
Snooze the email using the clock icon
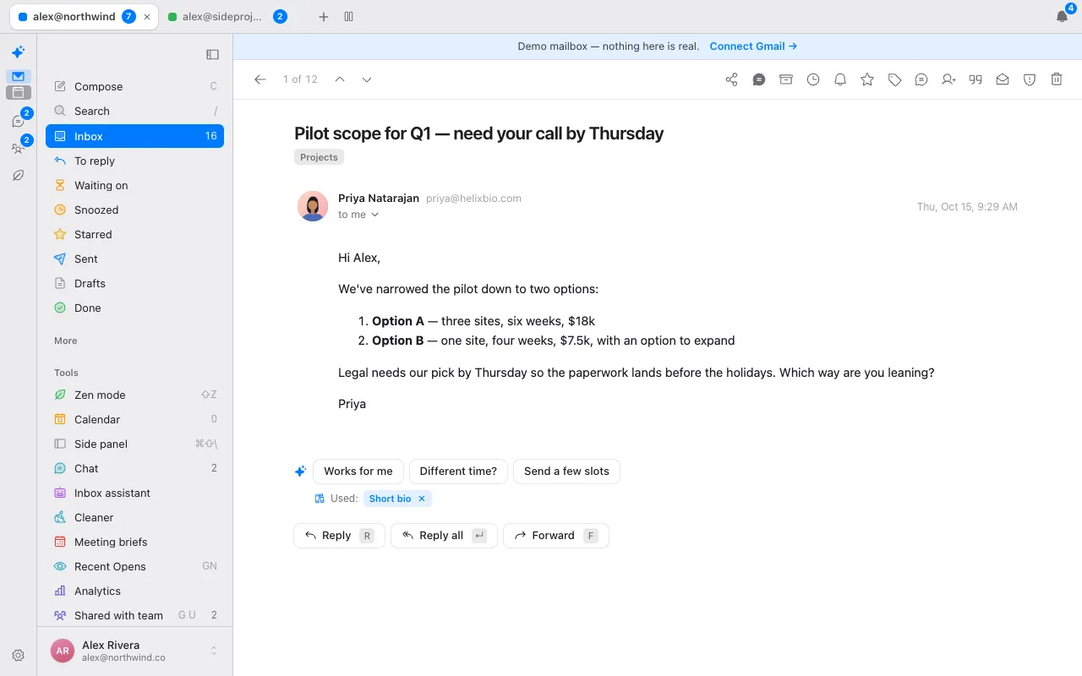813,79
